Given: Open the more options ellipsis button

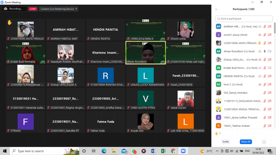Looking at the screenshot, I should (264, 142).
